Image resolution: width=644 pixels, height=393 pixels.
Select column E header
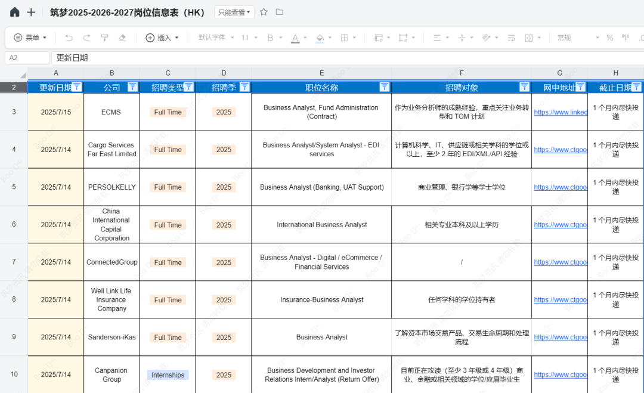[321, 73]
